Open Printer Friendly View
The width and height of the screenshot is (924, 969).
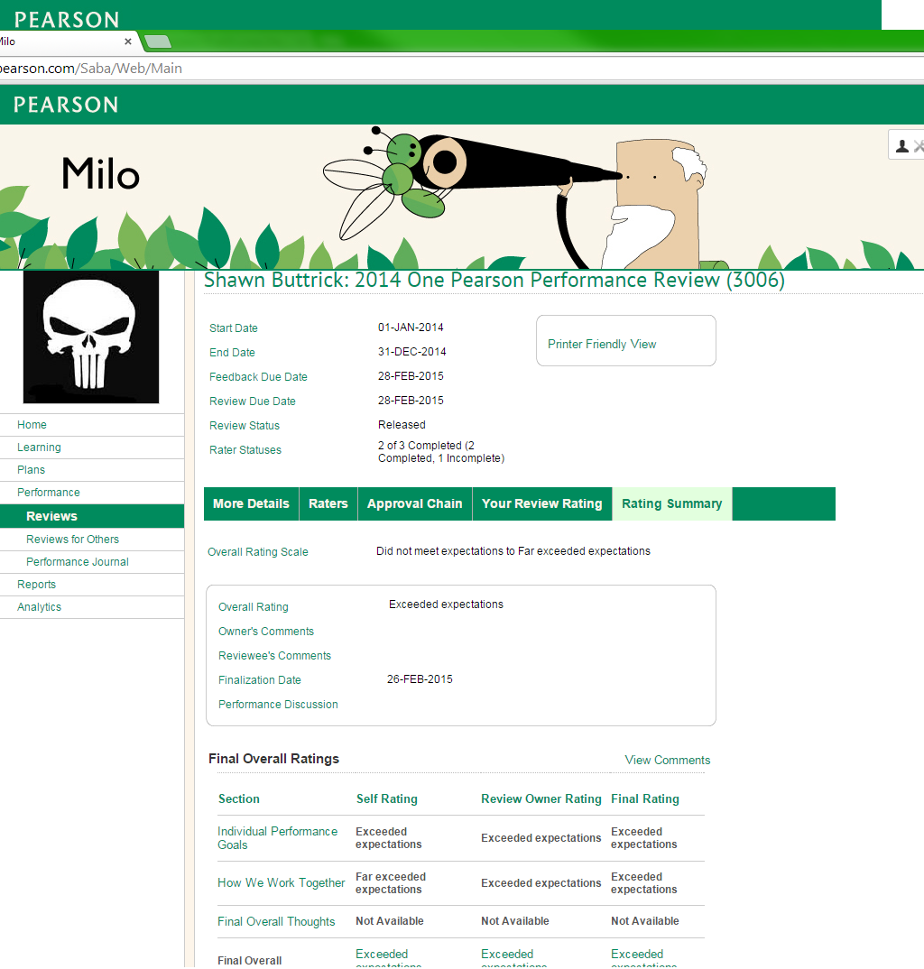[602, 345]
